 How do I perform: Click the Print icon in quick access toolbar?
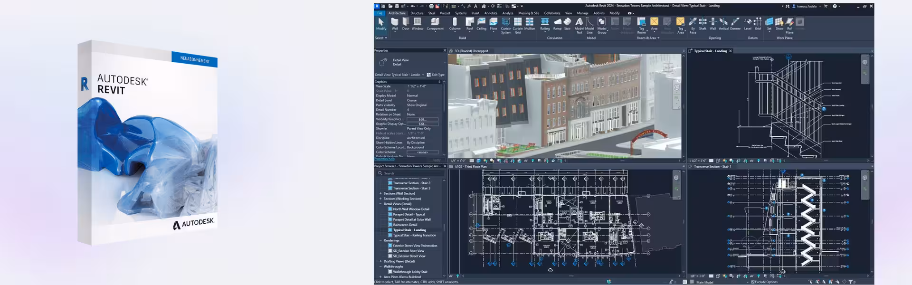431,6
